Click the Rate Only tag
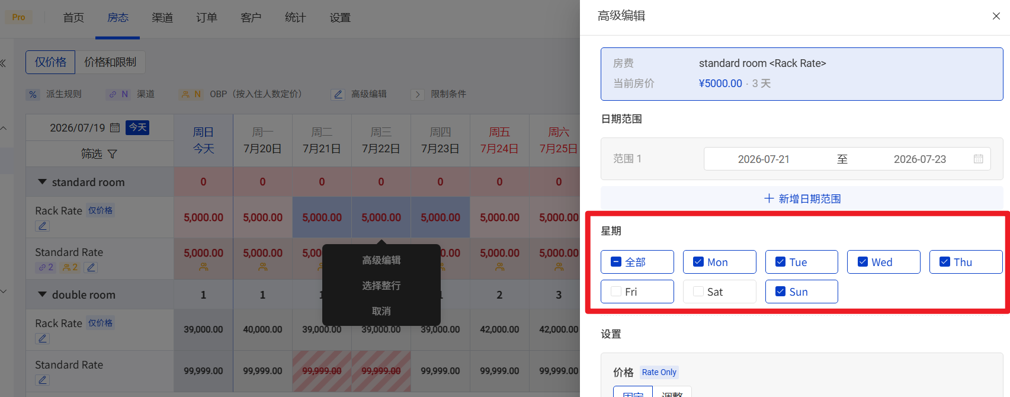Screen dimensions: 1010x397 click(659, 372)
